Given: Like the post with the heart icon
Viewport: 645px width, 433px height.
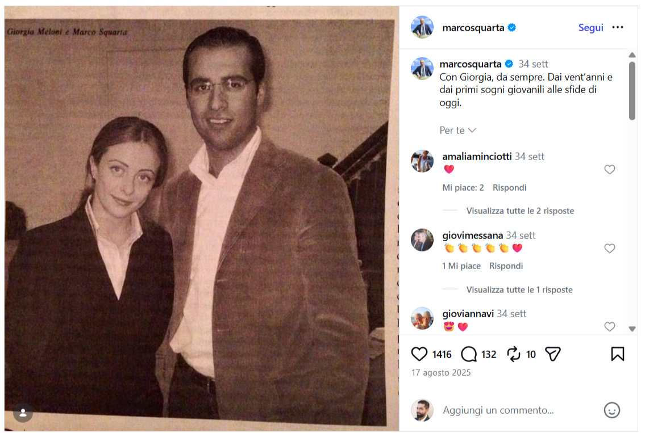Looking at the screenshot, I should (419, 354).
